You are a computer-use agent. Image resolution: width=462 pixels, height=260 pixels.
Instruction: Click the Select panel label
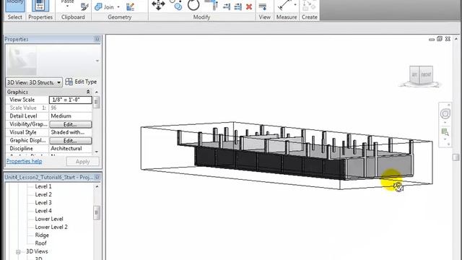pyautogui.click(x=14, y=17)
